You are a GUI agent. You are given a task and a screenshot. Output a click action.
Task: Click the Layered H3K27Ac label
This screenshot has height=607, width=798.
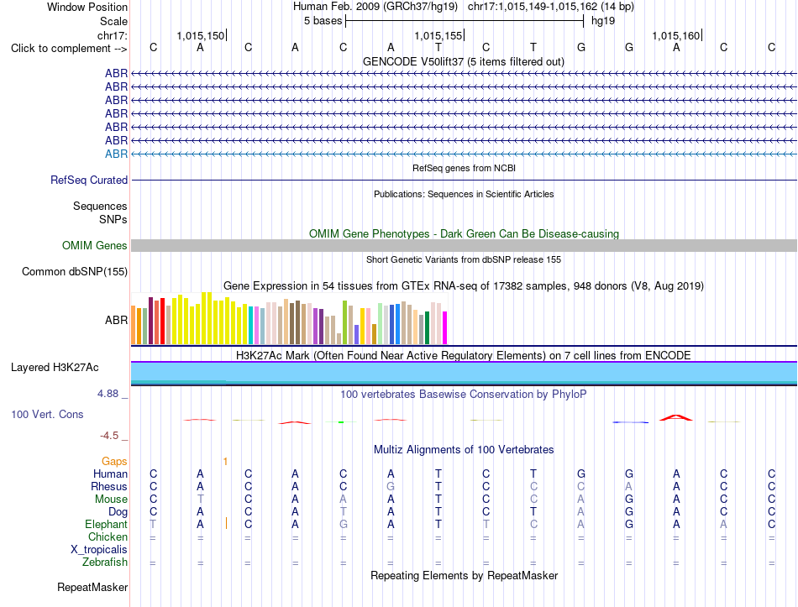pyautogui.click(x=55, y=368)
